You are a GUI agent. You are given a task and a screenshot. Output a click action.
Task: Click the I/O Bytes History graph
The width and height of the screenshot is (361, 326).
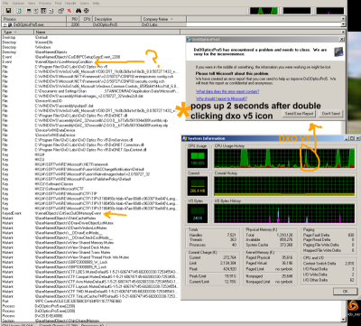tap(284, 213)
